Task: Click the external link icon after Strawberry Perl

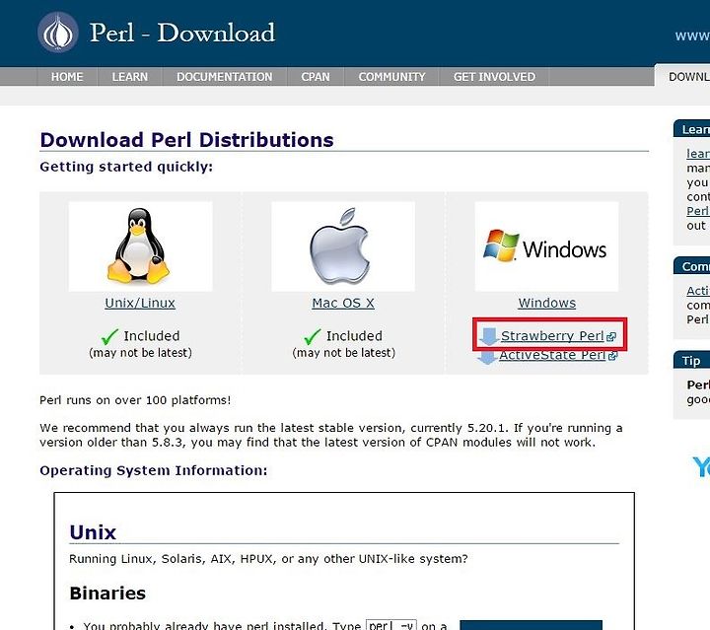Action: click(611, 337)
